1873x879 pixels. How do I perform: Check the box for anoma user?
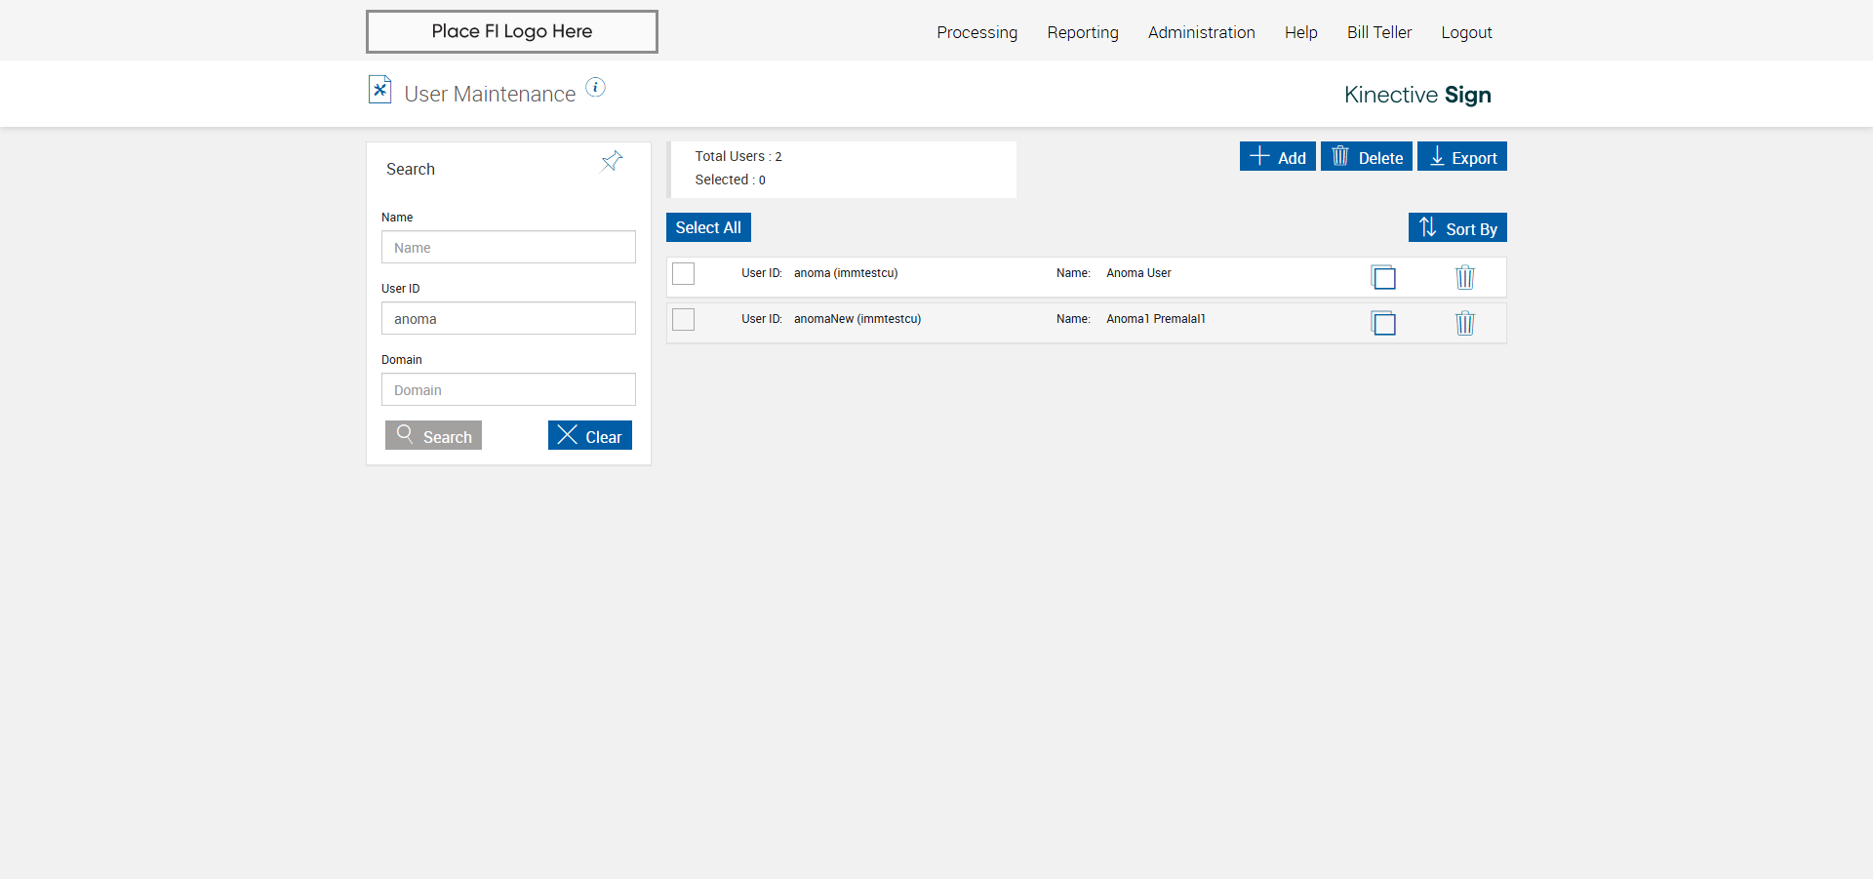click(x=684, y=274)
